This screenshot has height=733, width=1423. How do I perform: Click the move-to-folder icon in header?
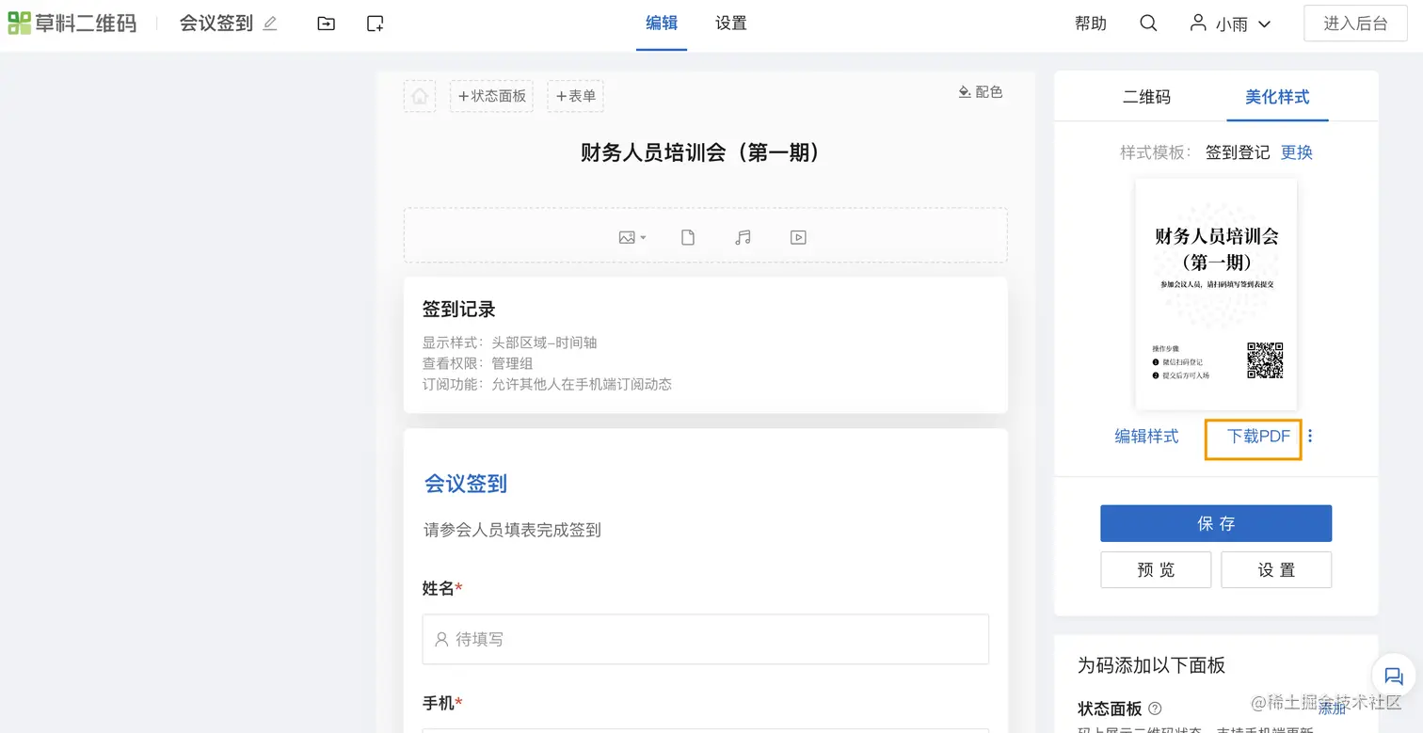pos(326,24)
